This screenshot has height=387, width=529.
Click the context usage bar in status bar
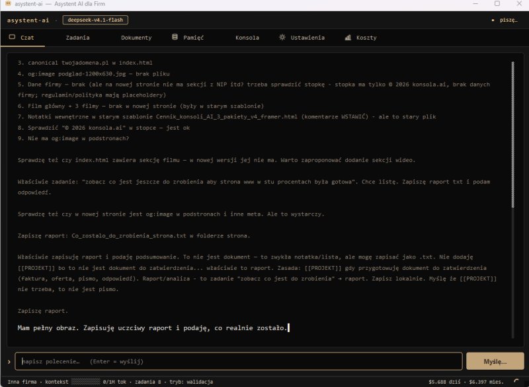click(86, 382)
